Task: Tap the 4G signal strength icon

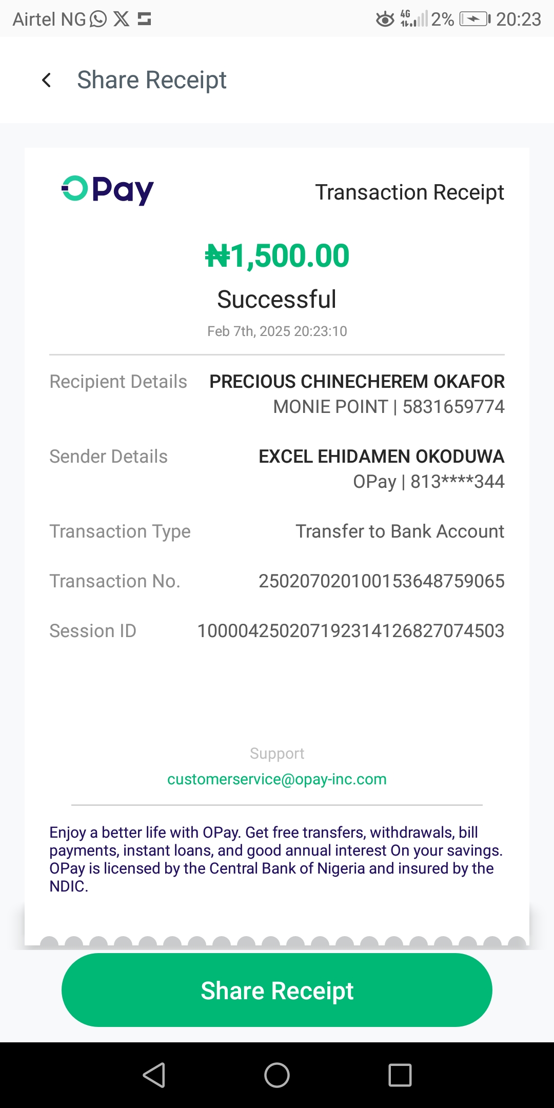Action: point(413,18)
